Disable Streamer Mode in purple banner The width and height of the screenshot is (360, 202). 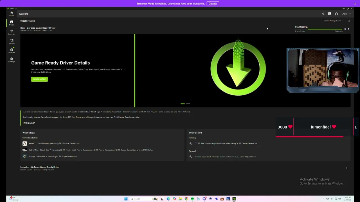[x=213, y=4]
